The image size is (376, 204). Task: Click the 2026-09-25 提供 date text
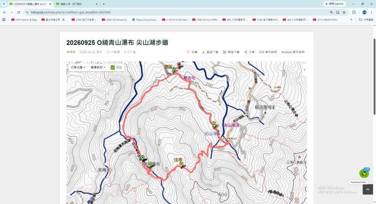click(x=91, y=52)
